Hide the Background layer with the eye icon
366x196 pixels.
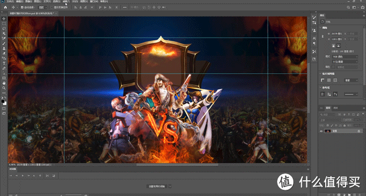pyautogui.click(x=321, y=131)
